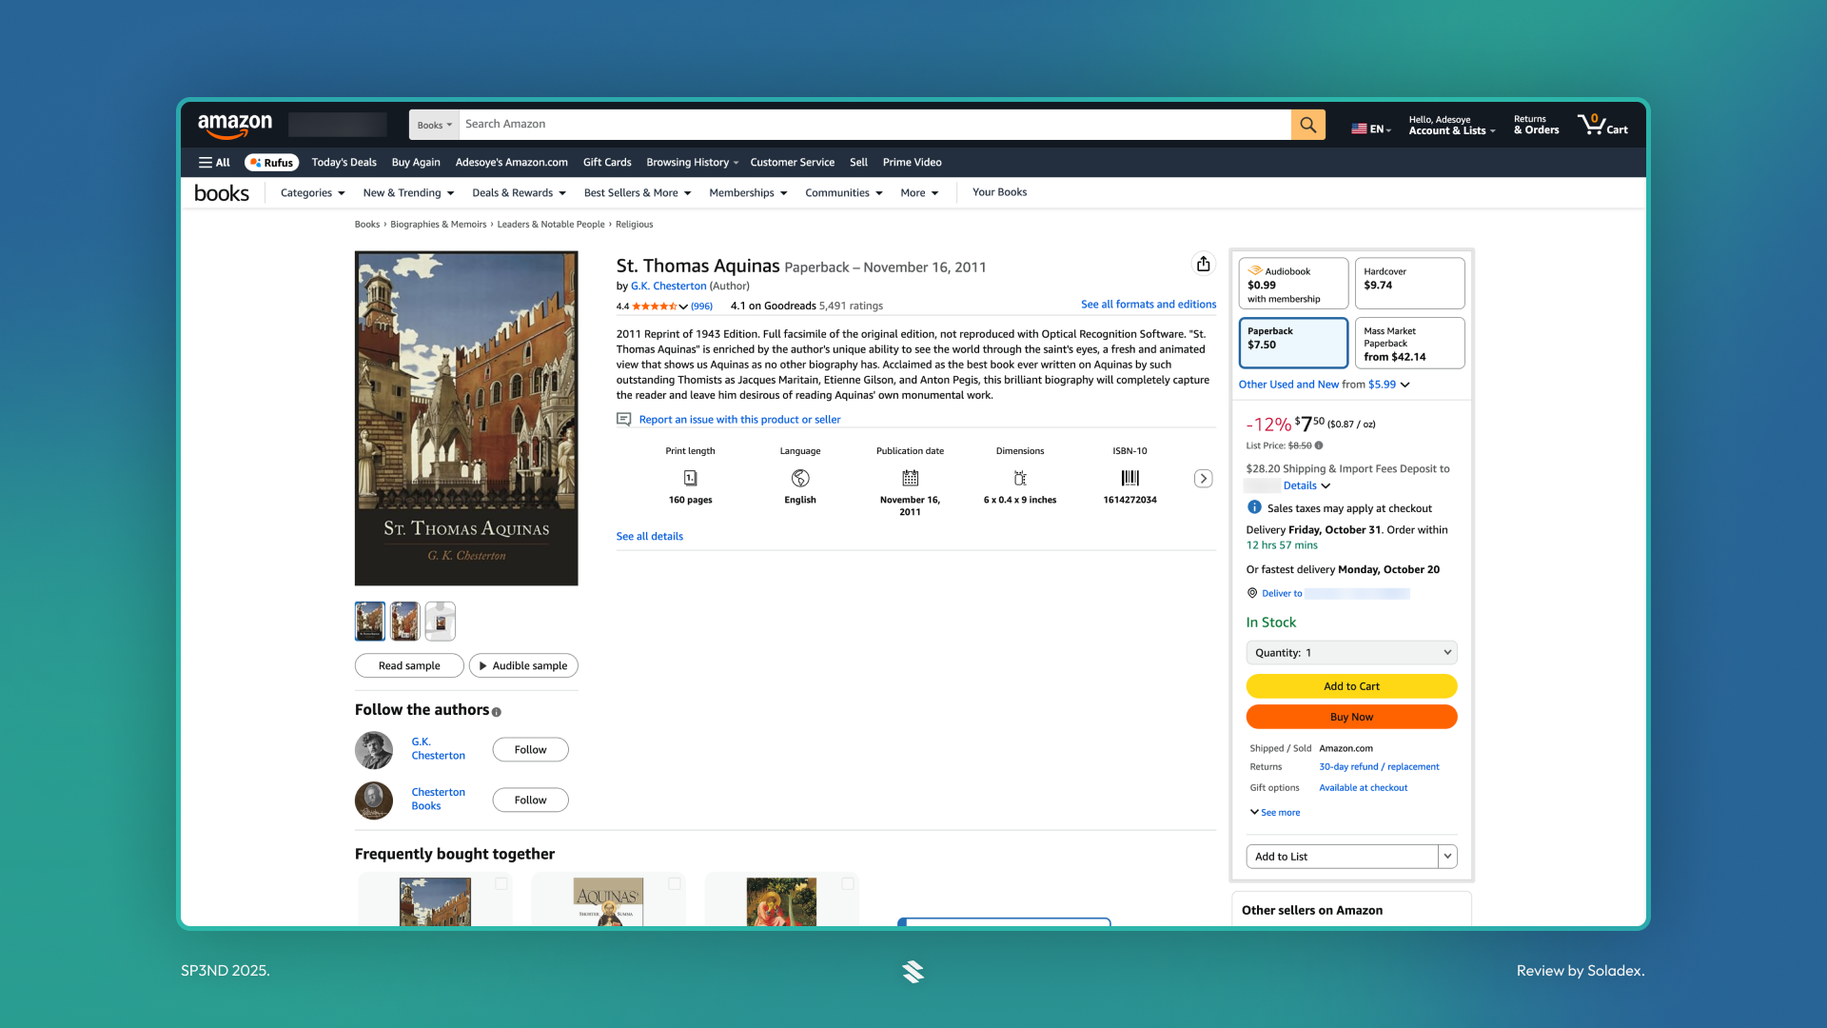Image resolution: width=1827 pixels, height=1028 pixels.
Task: Click the Amazon logo
Action: point(235,125)
